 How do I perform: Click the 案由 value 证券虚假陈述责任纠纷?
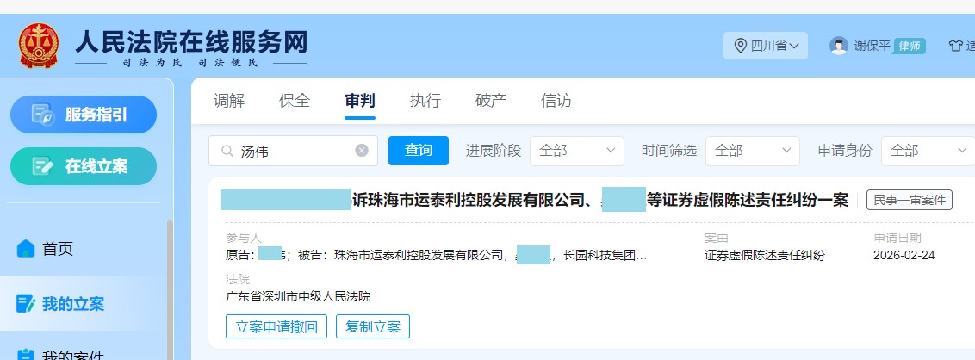[764, 256]
